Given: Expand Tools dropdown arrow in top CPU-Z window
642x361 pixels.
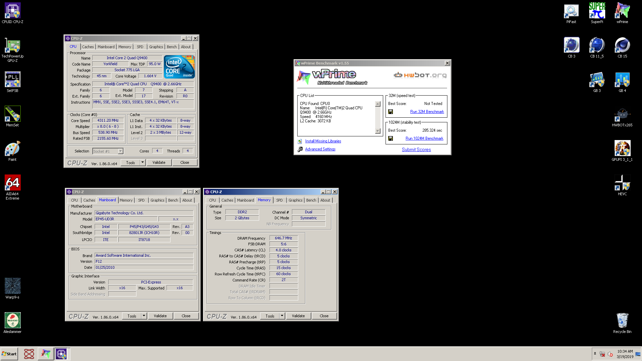Looking at the screenshot, I should coord(142,162).
